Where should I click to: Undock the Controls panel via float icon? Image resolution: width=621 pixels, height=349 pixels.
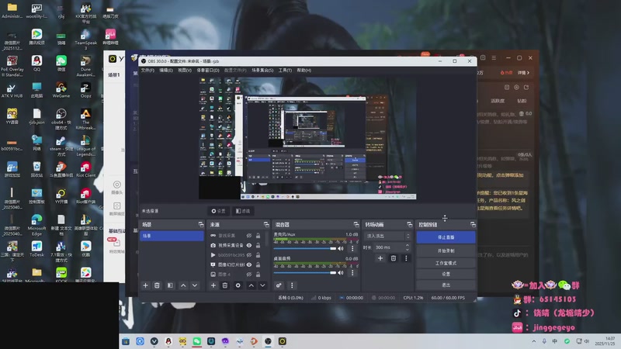pyautogui.click(x=473, y=224)
